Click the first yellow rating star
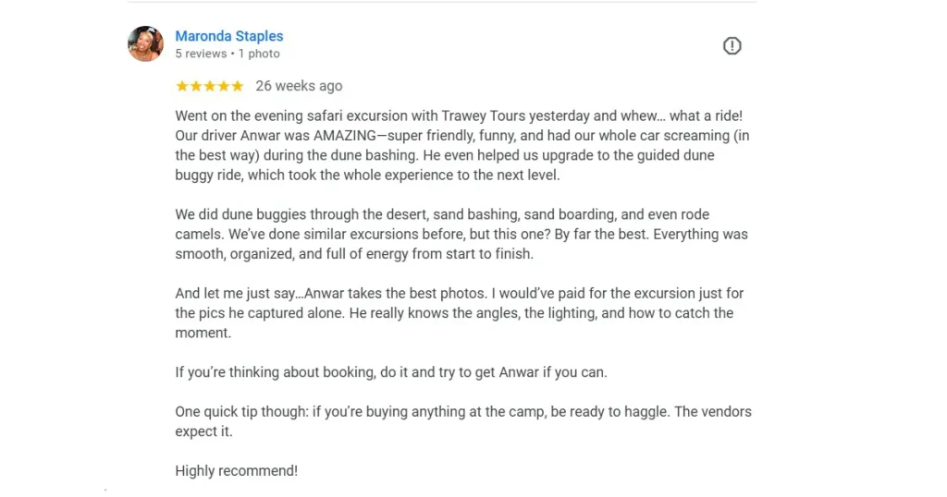The image size is (947, 497). click(182, 86)
